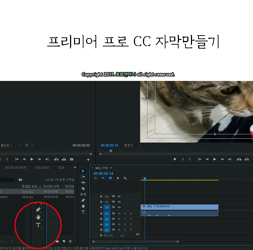
Task: Hide V2 track output eye
Action: point(119,202)
